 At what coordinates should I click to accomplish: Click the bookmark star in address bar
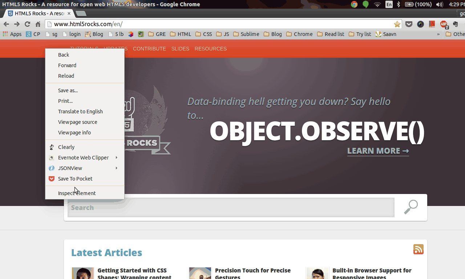[x=397, y=24]
